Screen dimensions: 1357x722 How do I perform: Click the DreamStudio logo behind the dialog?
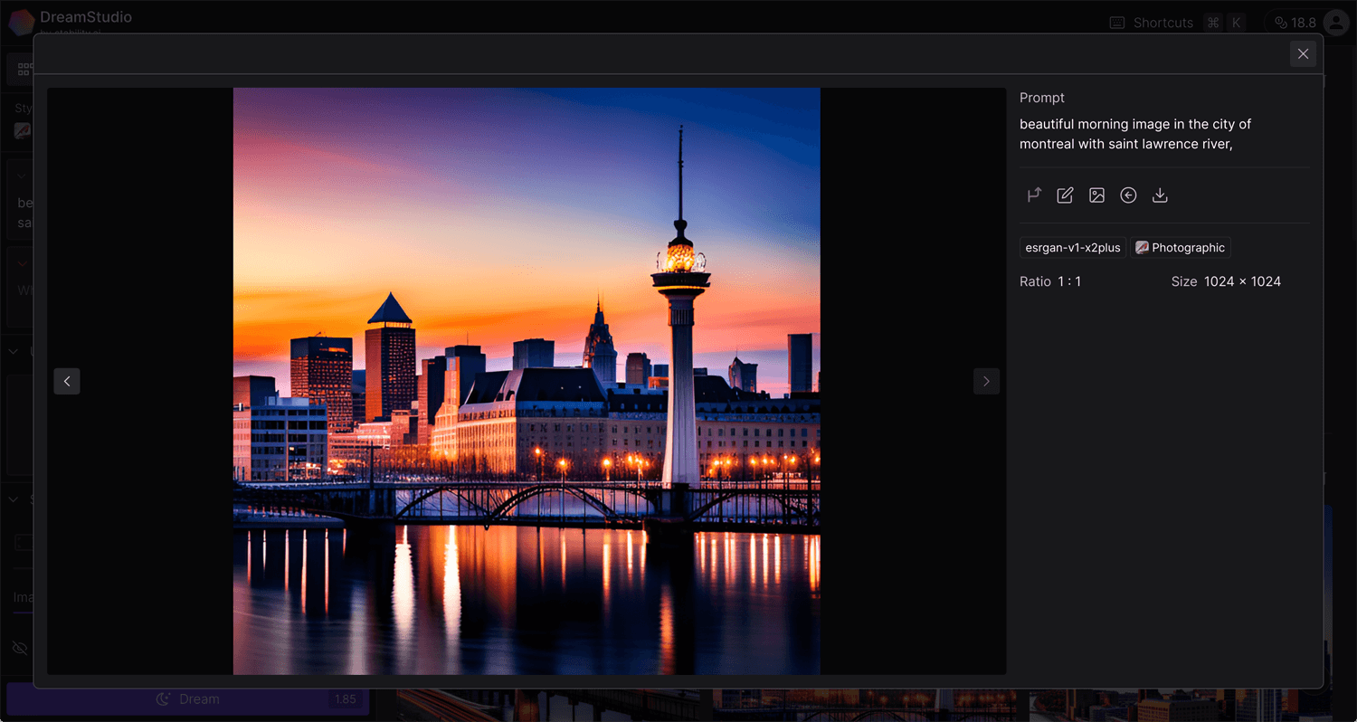[x=22, y=21]
